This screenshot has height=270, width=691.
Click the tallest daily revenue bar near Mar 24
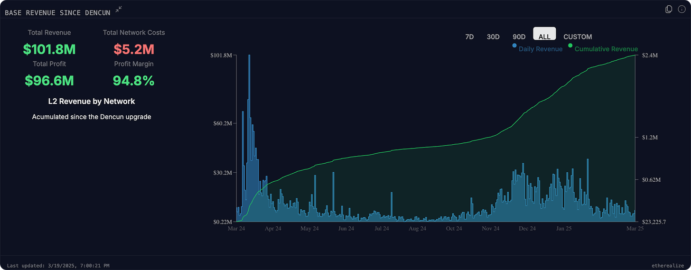coord(249,138)
